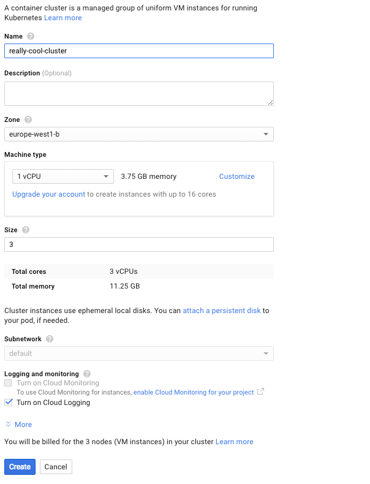Follow the attach a persistent disk link
The image size is (370, 484).
(x=222, y=311)
